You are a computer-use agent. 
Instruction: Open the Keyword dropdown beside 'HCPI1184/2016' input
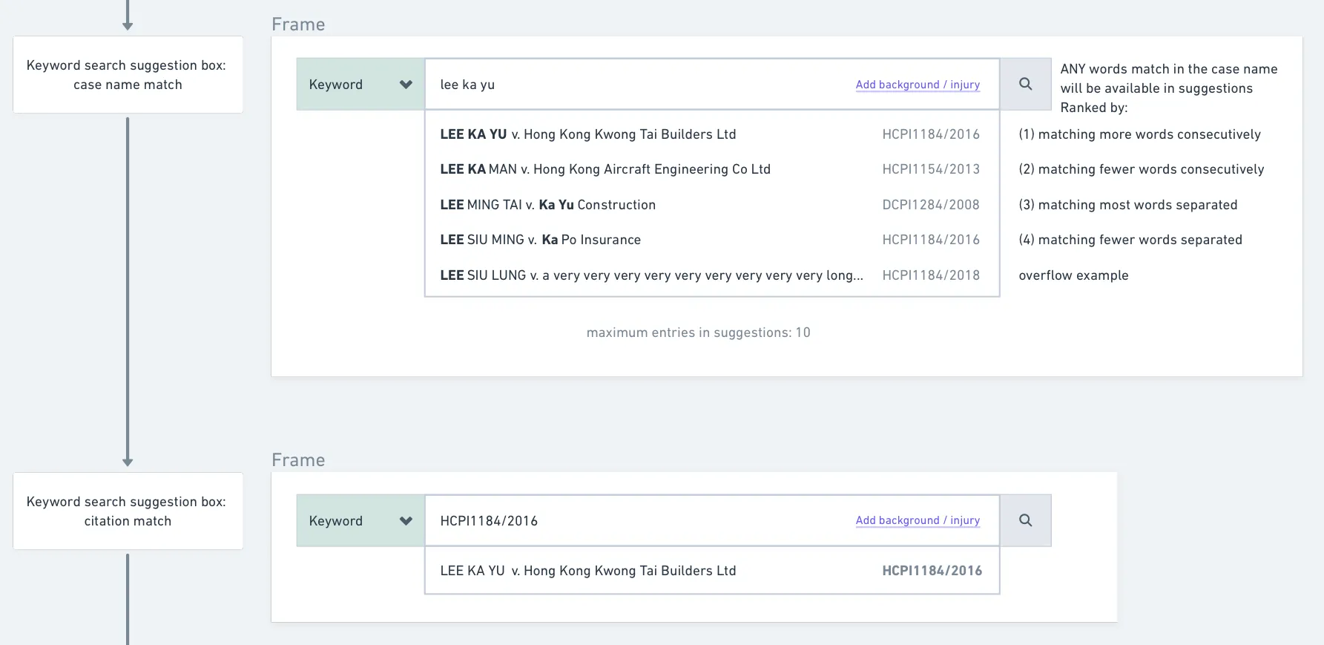coord(360,520)
